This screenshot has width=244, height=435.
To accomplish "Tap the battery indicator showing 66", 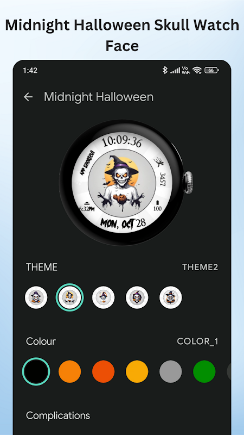I will [x=211, y=71].
